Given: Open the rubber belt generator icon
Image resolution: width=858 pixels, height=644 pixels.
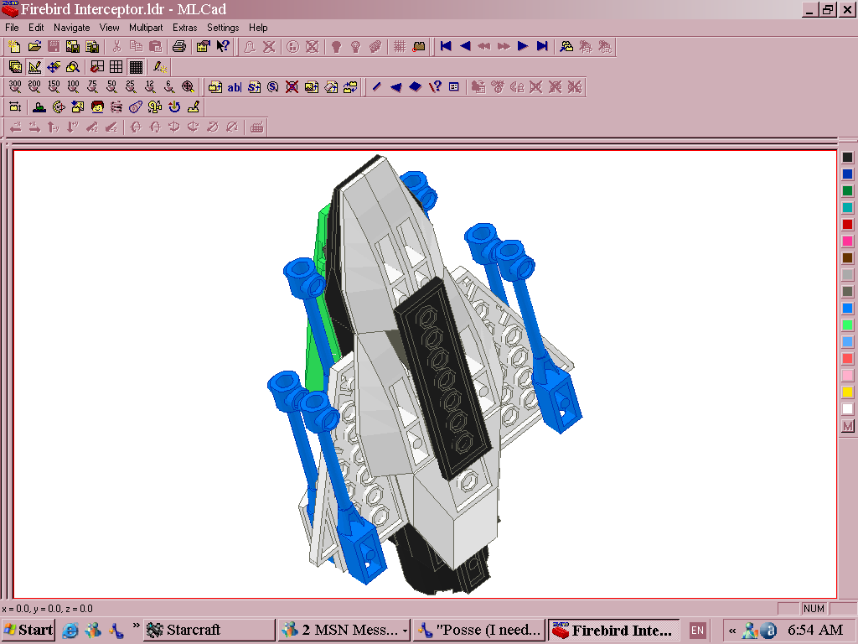Looking at the screenshot, I should [136, 106].
